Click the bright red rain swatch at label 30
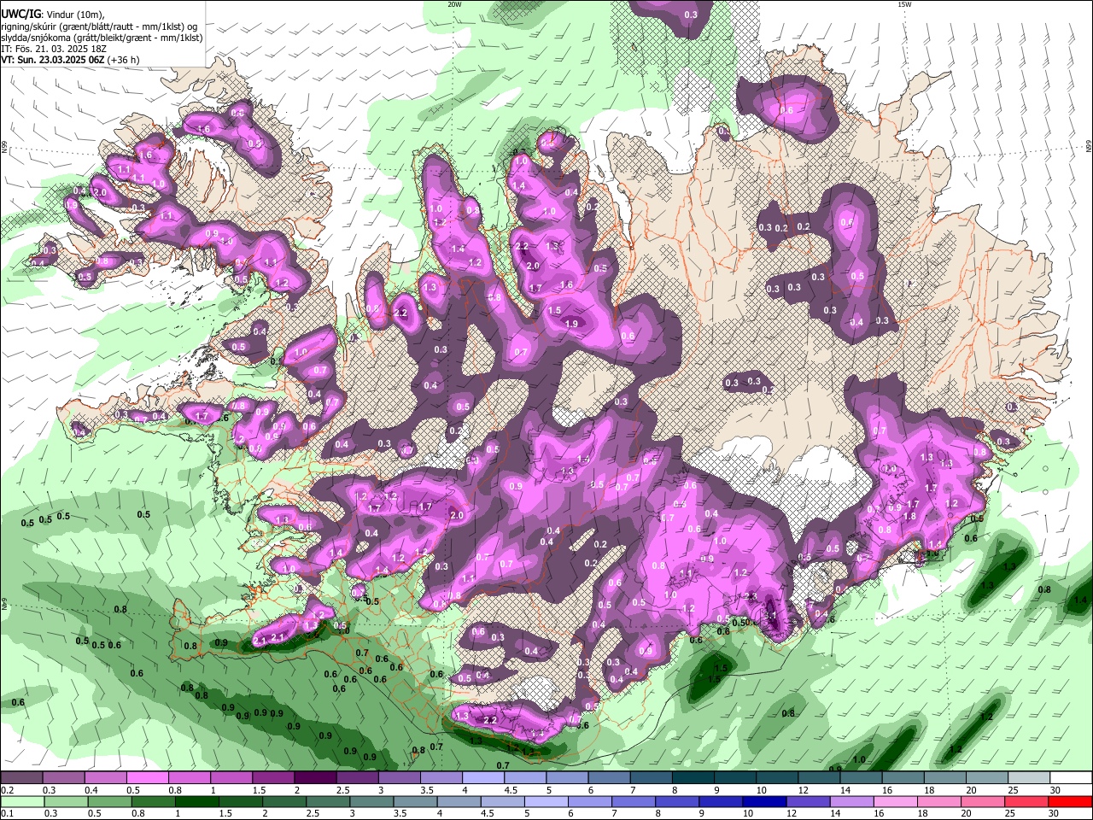Viewport: 1093px width, 820px height. tap(1070, 801)
